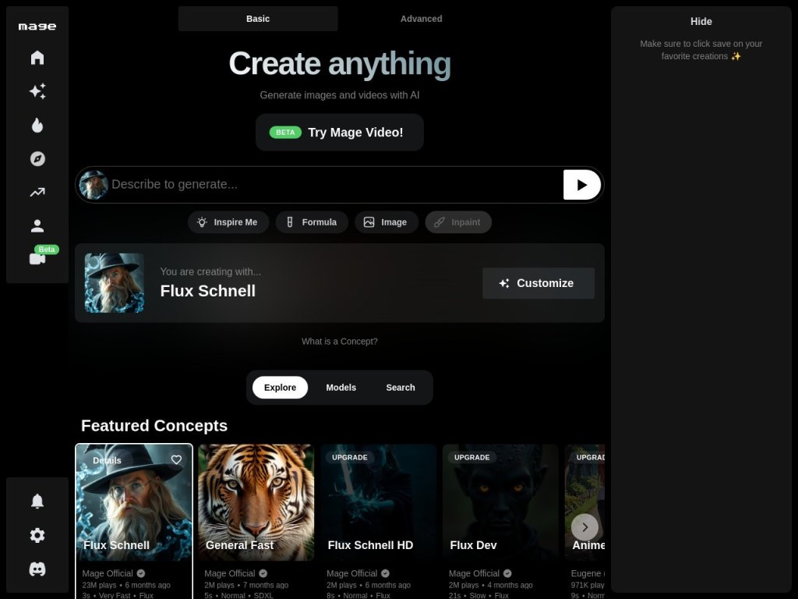Open the trending arrow icon in sidebar
The width and height of the screenshot is (798, 599).
coord(37,193)
